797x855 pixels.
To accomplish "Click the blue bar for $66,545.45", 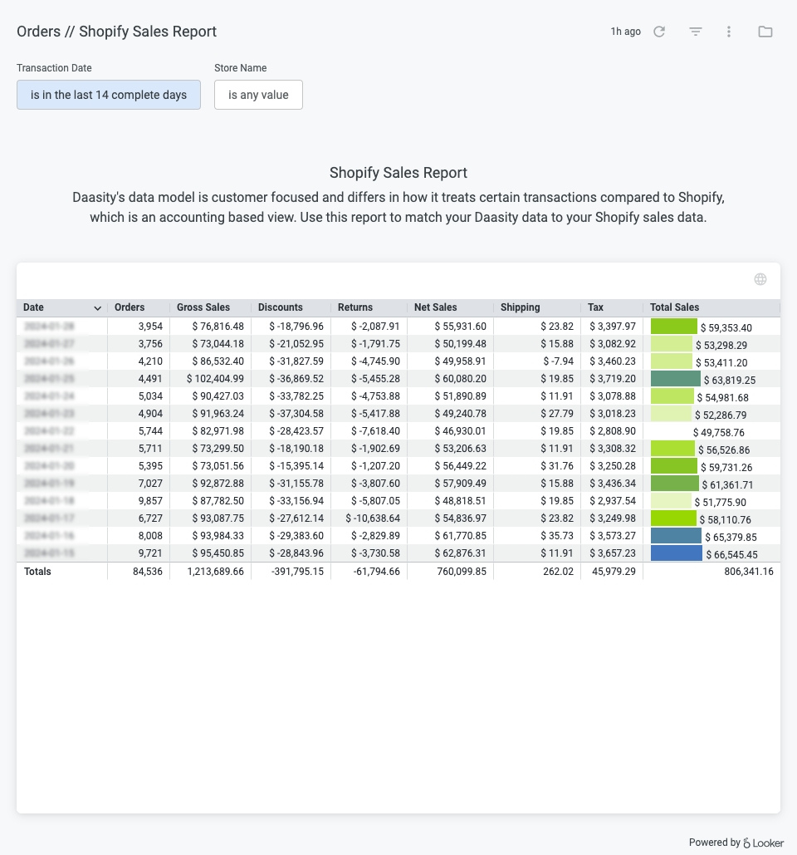I will [677, 553].
